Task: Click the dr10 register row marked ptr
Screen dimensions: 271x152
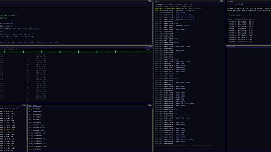Action: click(x=37, y=133)
